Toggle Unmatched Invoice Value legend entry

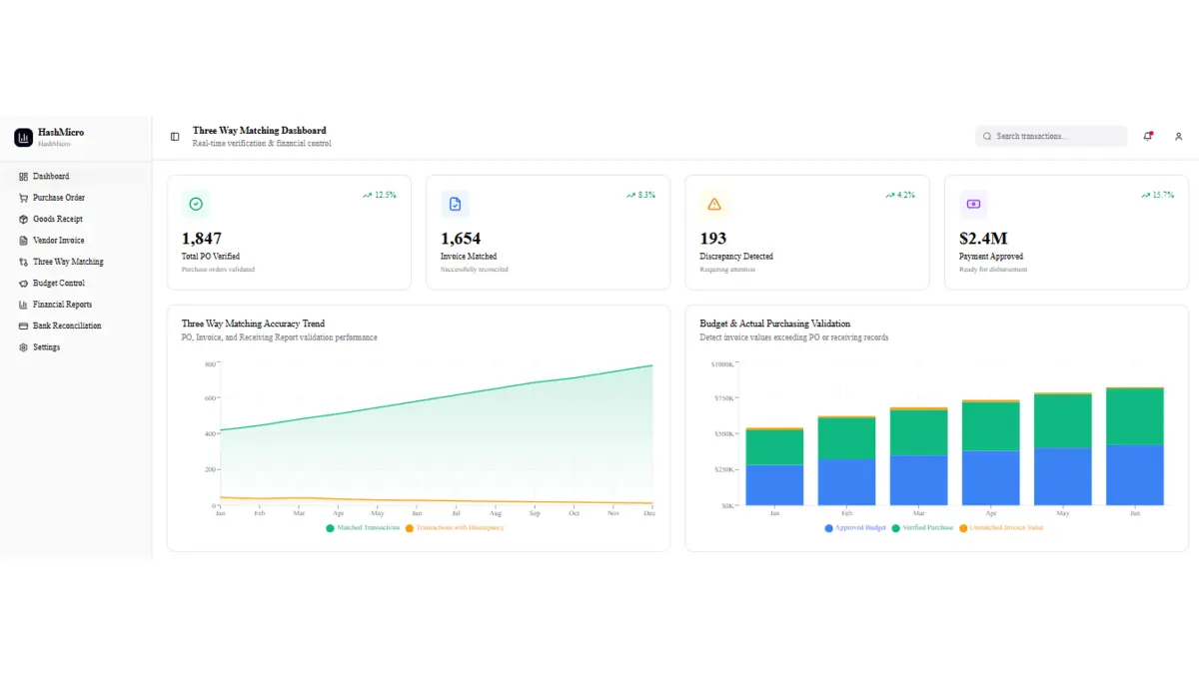tap(1004, 527)
